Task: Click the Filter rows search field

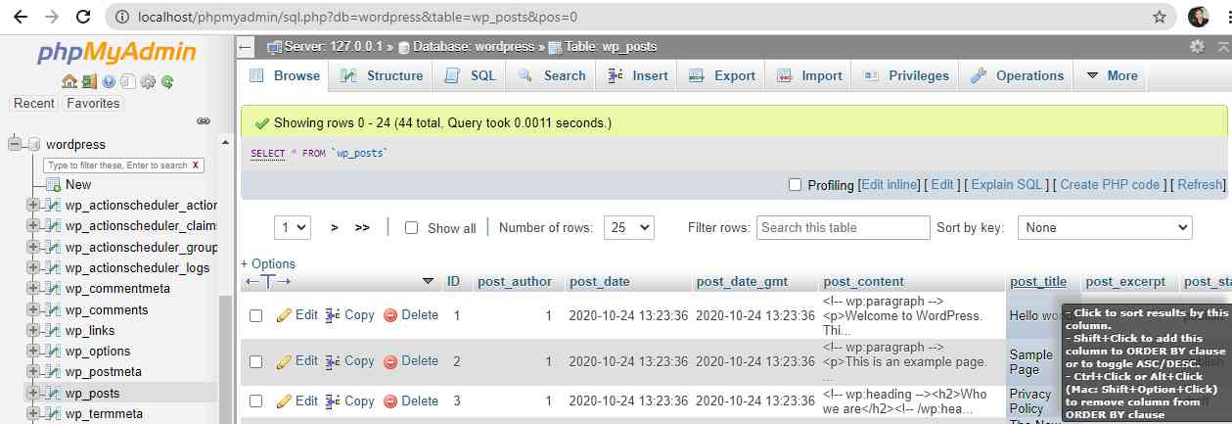Action: (843, 227)
